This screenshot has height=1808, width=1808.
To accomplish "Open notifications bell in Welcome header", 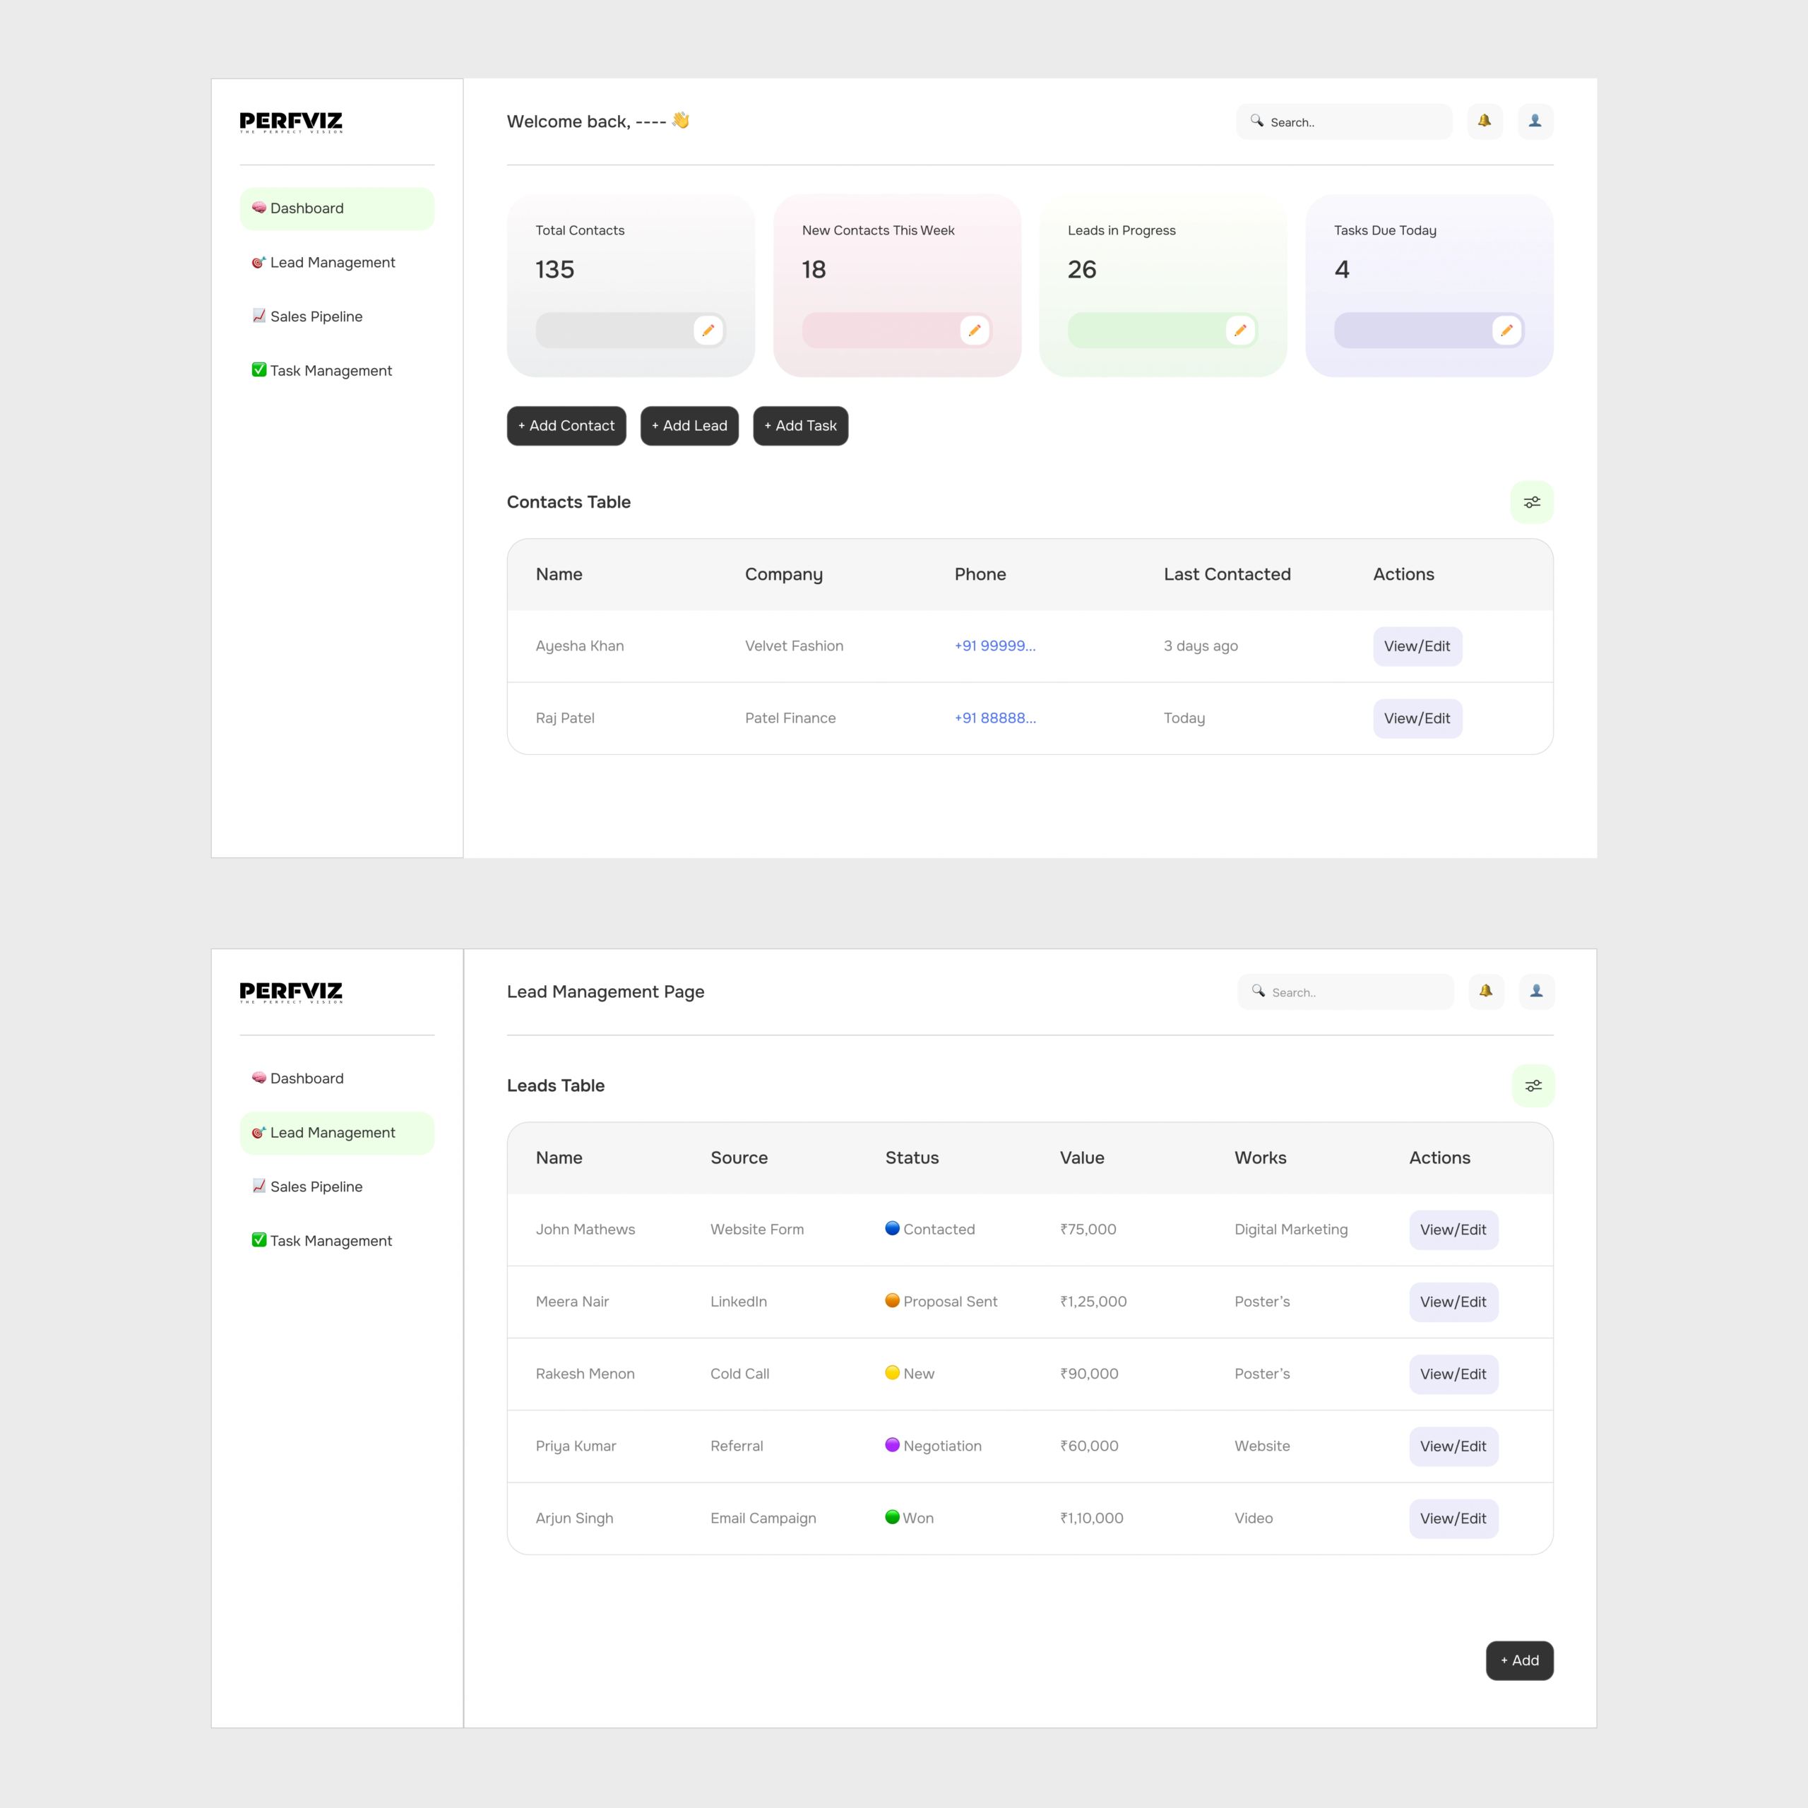I will click(x=1485, y=121).
